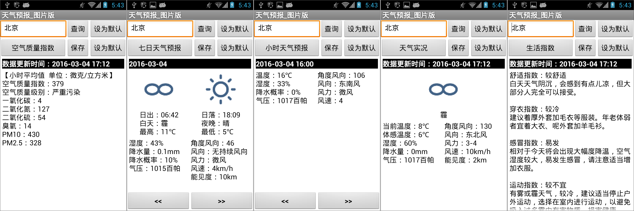Open the 天气实况 category selector button

pyautogui.click(x=414, y=48)
